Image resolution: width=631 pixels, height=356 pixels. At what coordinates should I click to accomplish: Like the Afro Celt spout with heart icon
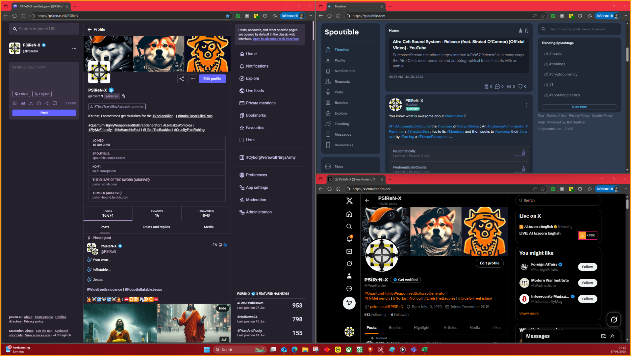[520, 87]
